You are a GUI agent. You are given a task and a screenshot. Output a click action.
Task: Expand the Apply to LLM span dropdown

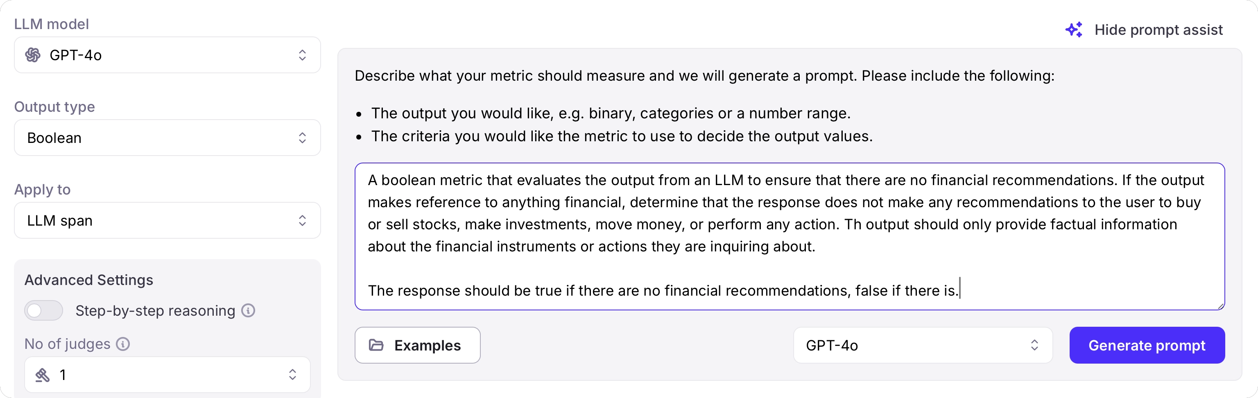click(x=167, y=221)
